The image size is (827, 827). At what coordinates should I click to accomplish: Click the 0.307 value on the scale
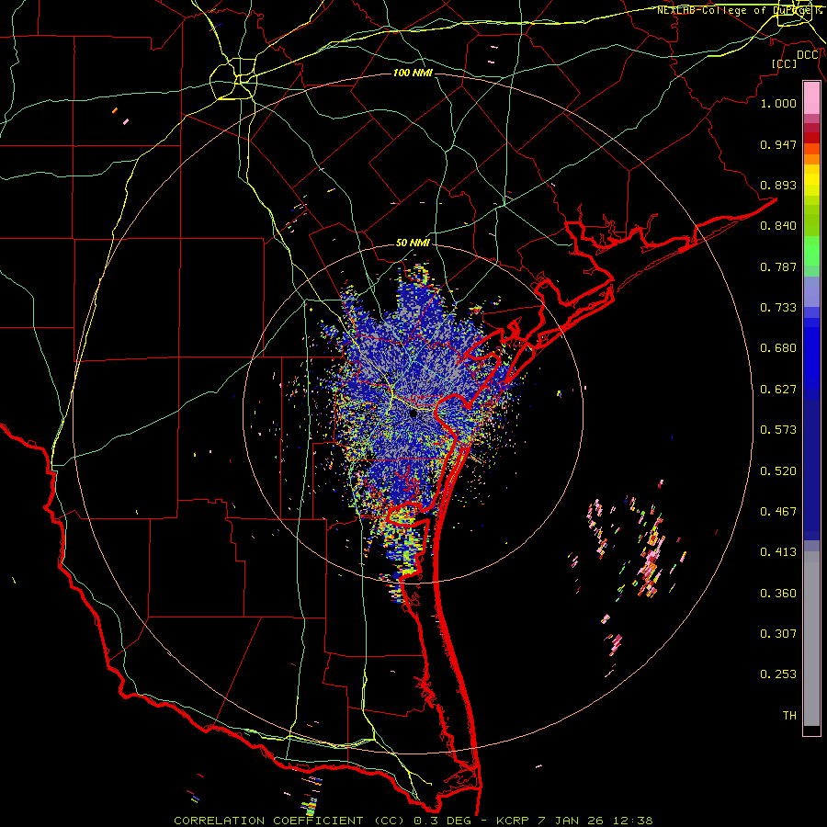click(x=778, y=634)
